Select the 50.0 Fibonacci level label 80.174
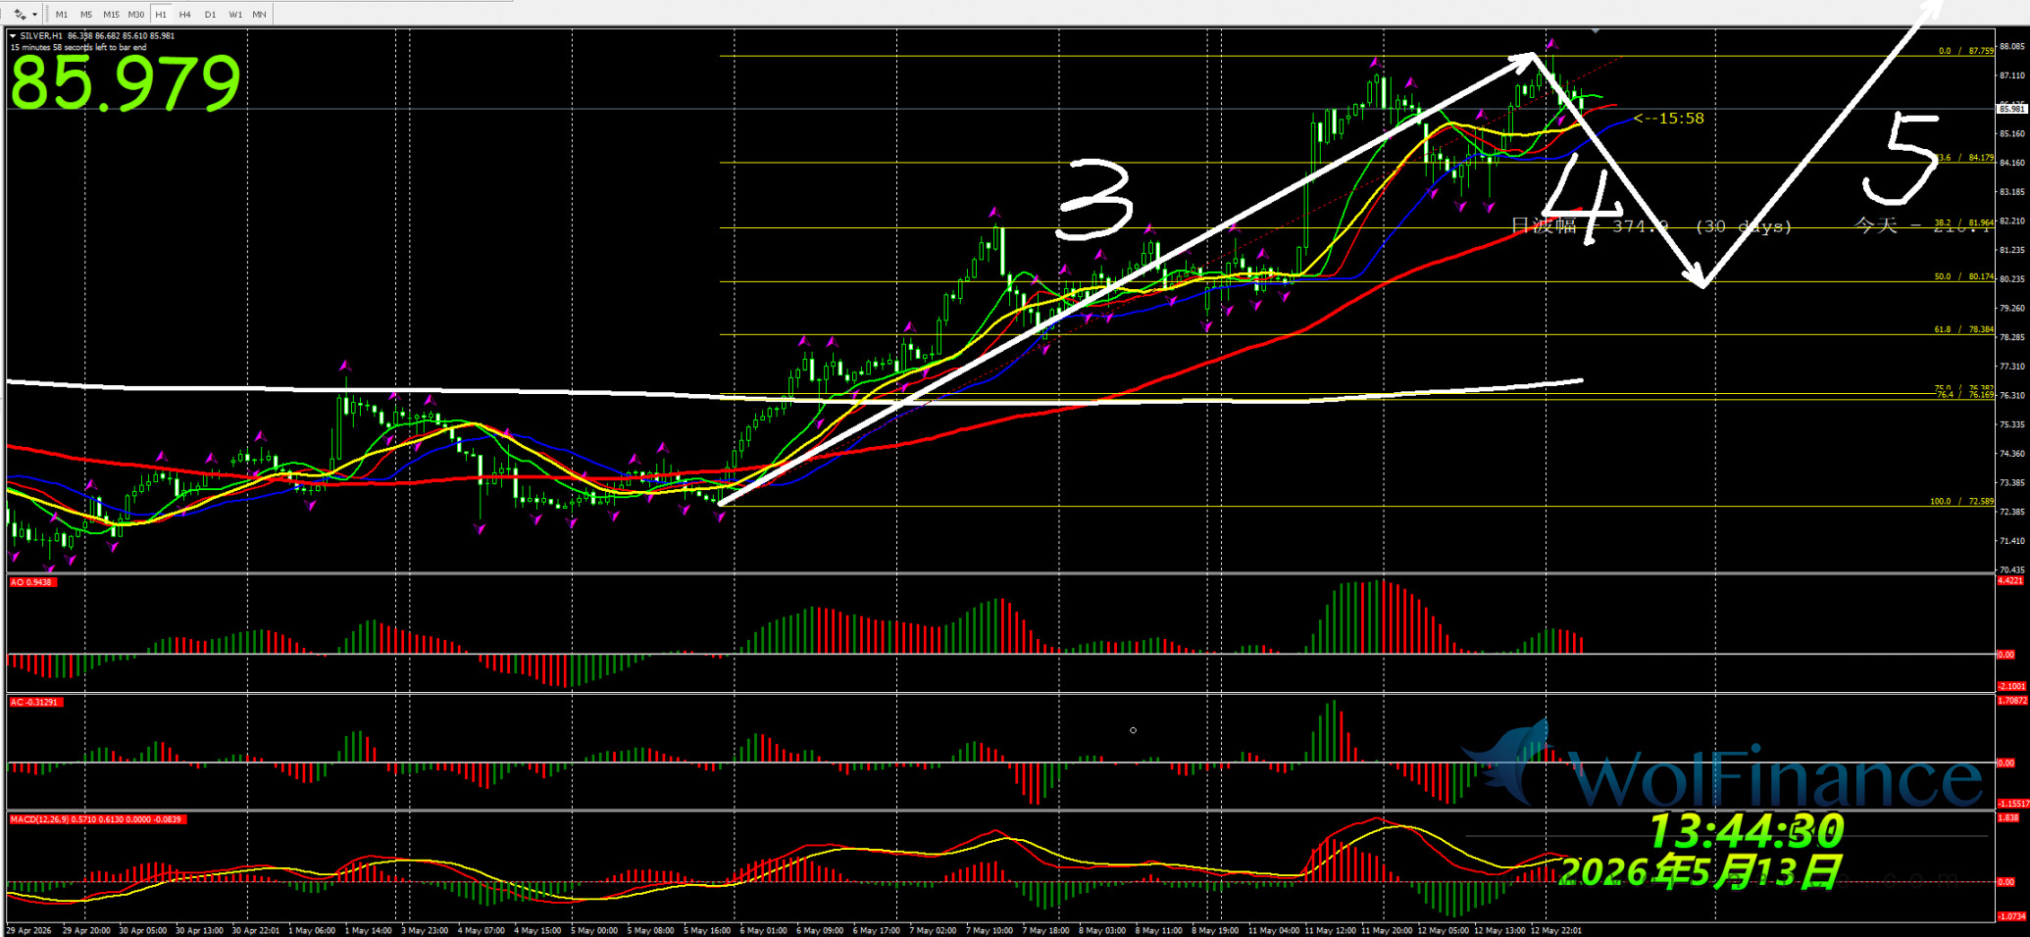Screen dimensions: 2030x937 tap(1964, 276)
